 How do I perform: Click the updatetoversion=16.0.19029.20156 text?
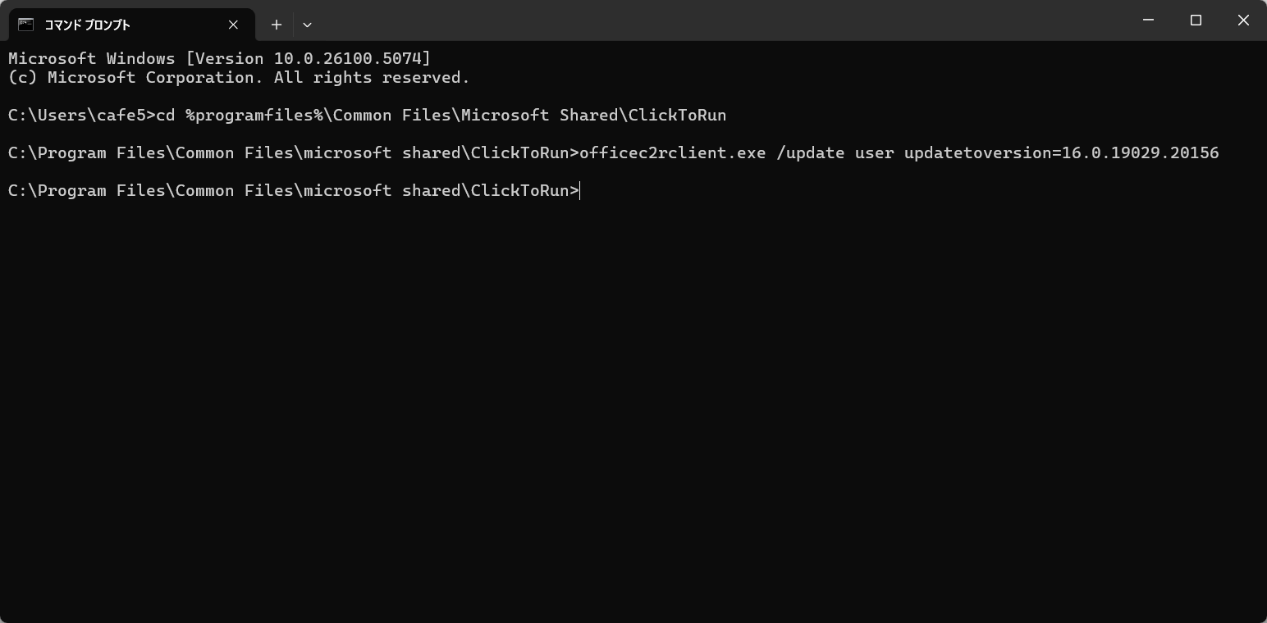coord(1061,153)
